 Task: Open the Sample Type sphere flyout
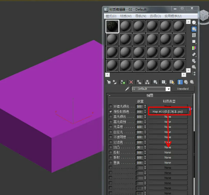(x=194, y=22)
